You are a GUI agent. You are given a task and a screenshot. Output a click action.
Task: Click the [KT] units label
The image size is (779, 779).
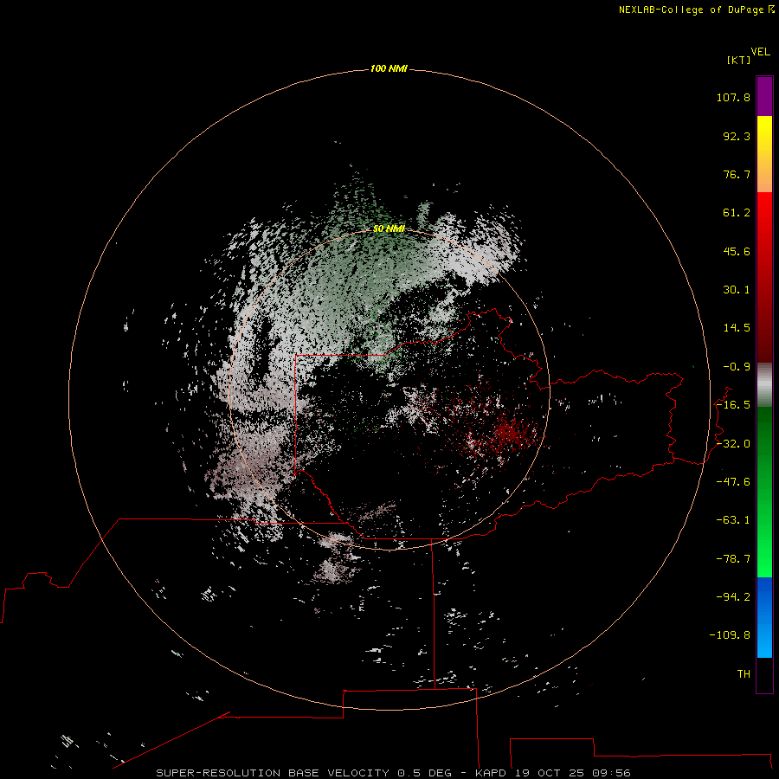[738, 60]
